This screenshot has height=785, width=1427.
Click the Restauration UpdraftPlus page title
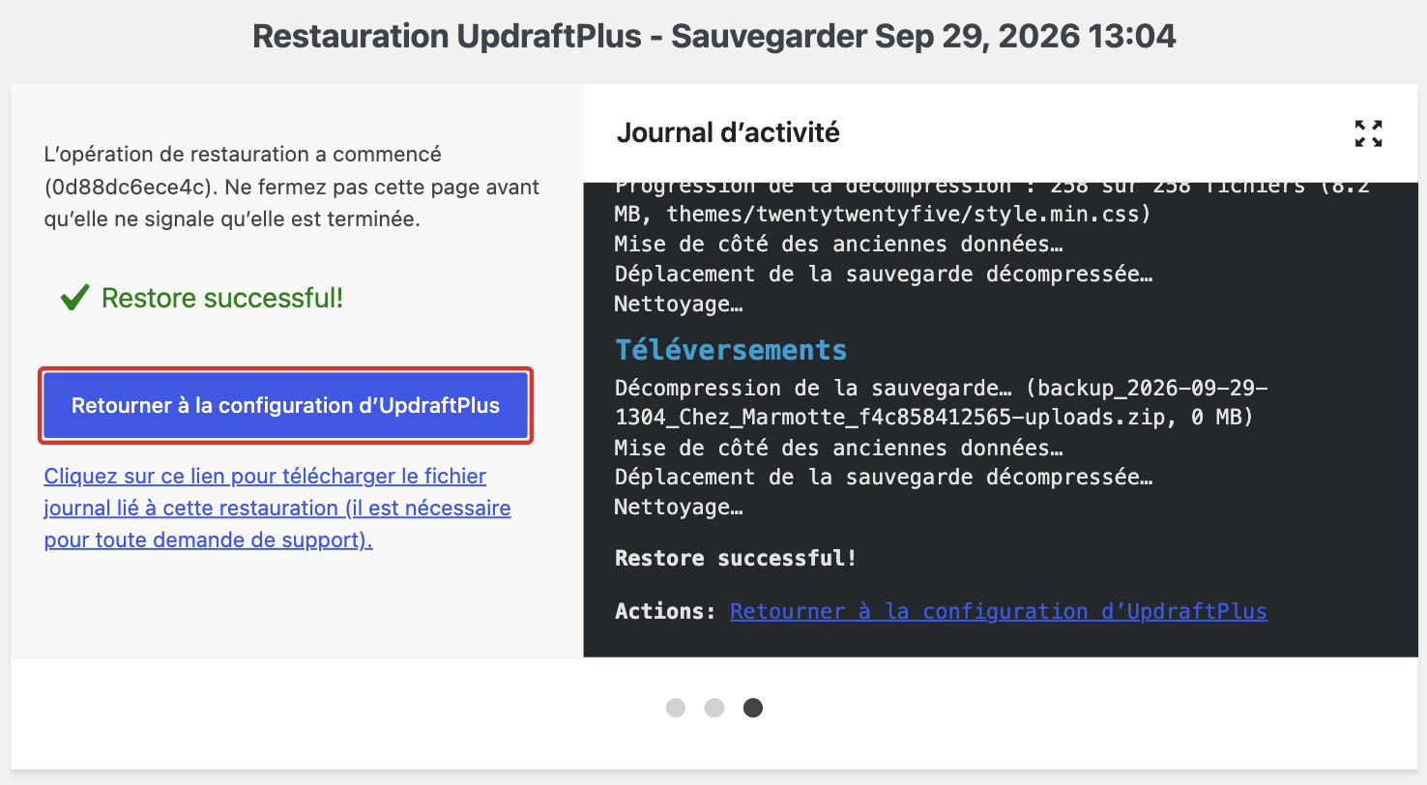[714, 37]
